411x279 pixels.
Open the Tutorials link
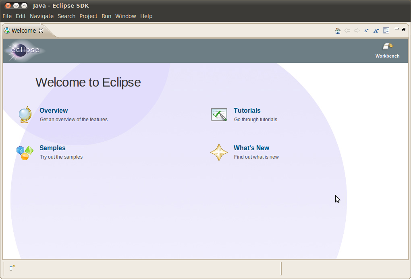247,111
